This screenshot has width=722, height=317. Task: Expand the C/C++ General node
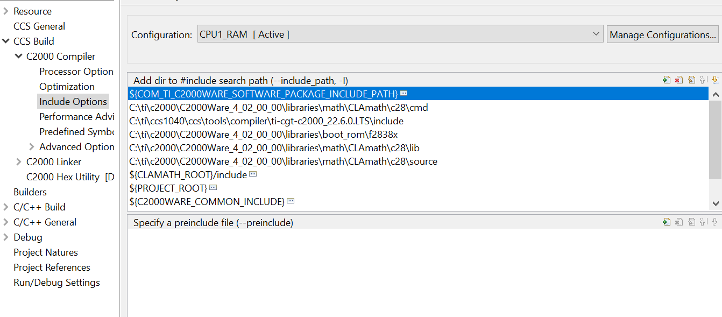[x=5, y=222]
